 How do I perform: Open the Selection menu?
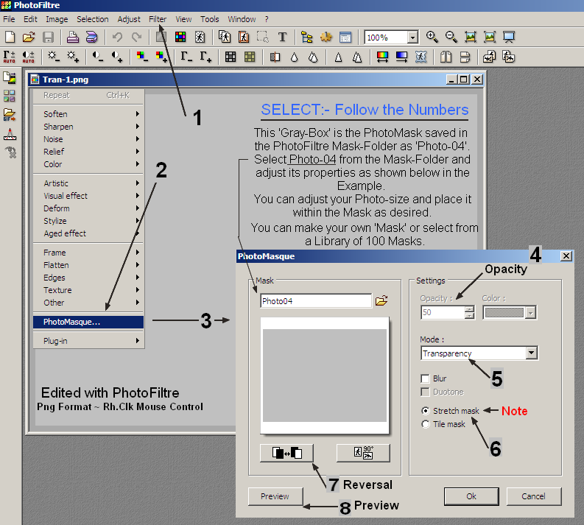92,19
